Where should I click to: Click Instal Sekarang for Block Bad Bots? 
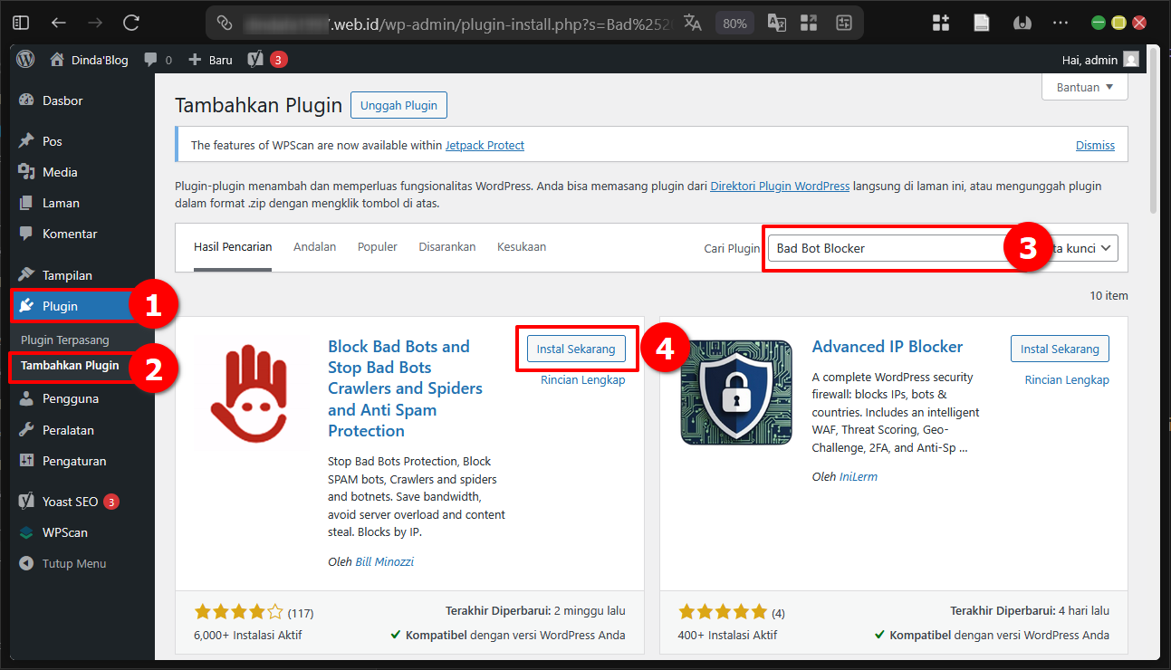coord(576,348)
